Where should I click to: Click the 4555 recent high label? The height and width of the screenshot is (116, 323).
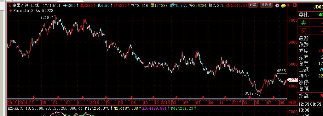tap(281, 71)
